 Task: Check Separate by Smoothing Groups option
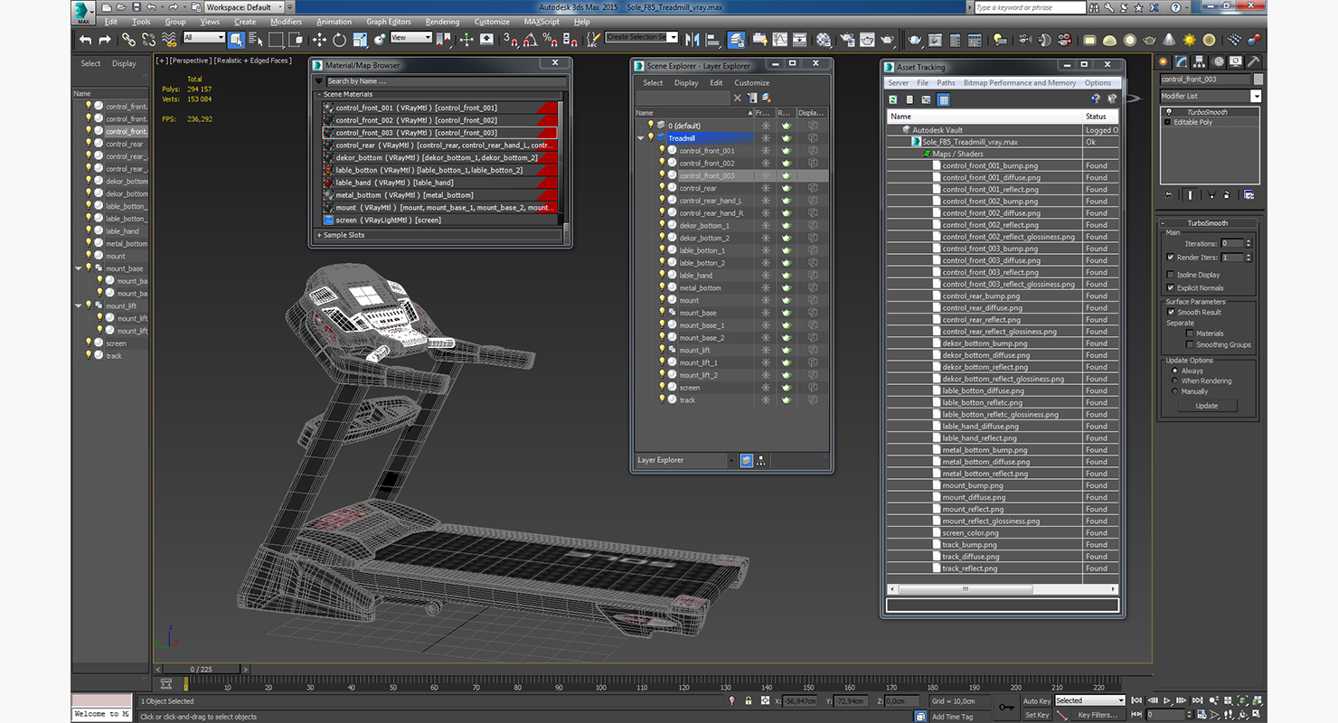pos(1190,344)
